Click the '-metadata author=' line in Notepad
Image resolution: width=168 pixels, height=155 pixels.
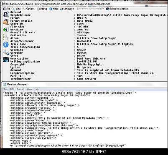point(31,98)
